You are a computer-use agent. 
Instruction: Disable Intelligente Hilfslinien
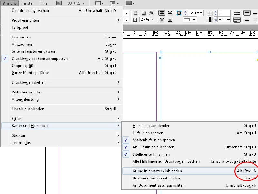tap(189, 154)
